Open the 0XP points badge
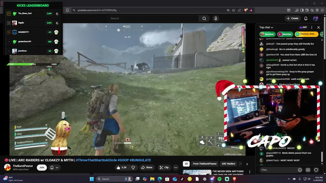The image size is (326, 183). point(303,27)
